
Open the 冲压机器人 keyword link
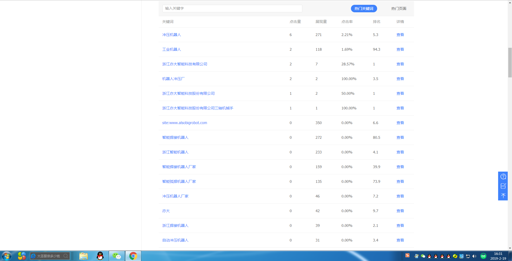click(x=171, y=35)
